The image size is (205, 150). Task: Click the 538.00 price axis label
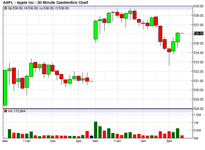point(199,16)
